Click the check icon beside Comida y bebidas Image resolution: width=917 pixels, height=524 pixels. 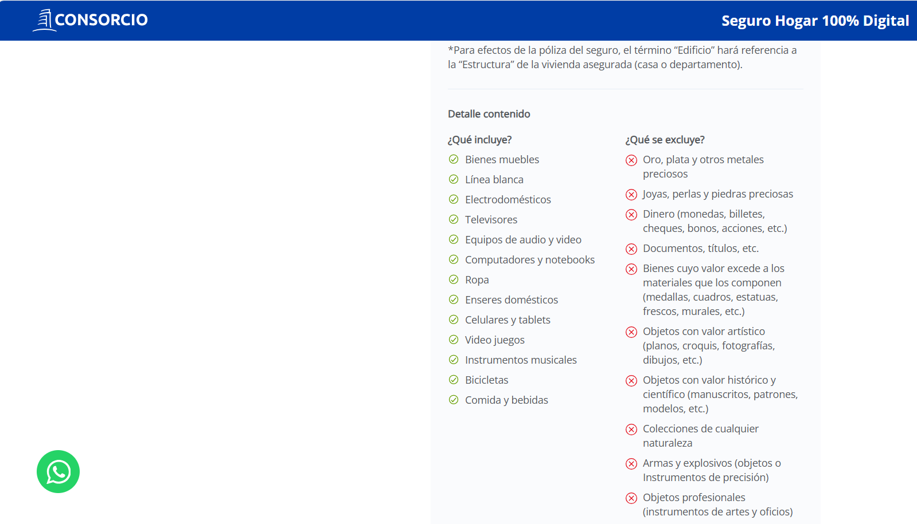point(454,400)
